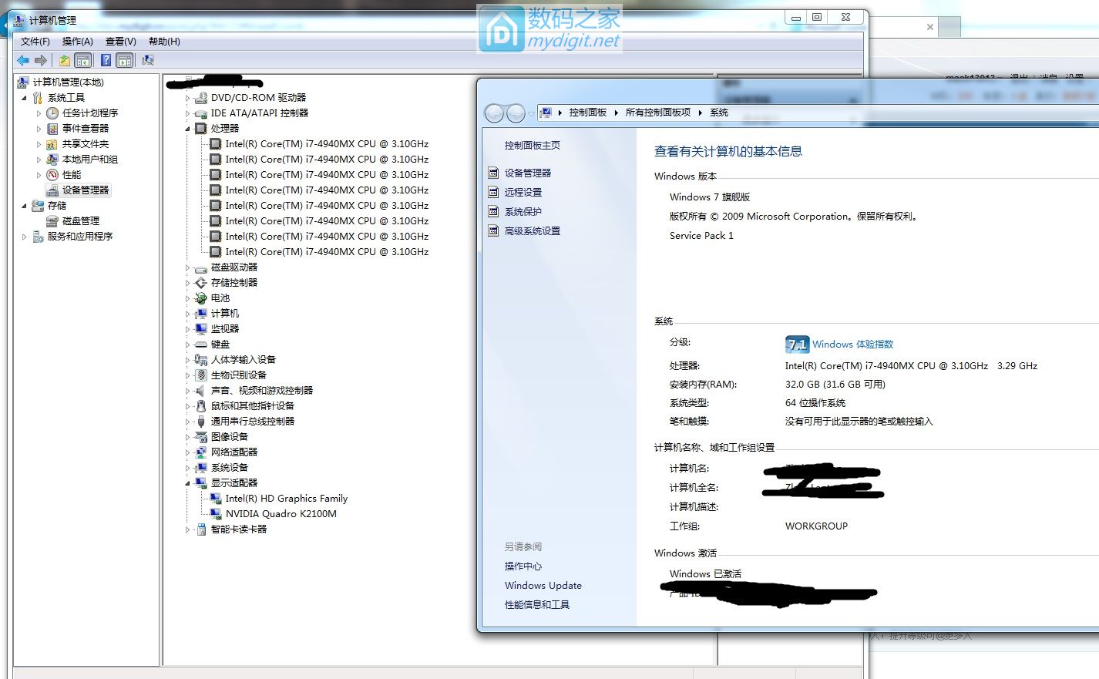
Task: Expand the 磁盘驱动器 device category
Action: tap(187, 267)
